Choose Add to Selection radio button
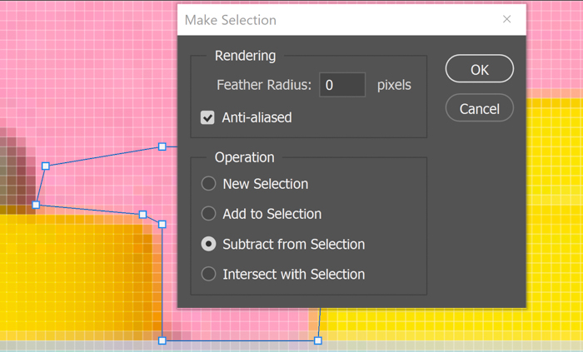The width and height of the screenshot is (583, 352). (208, 214)
